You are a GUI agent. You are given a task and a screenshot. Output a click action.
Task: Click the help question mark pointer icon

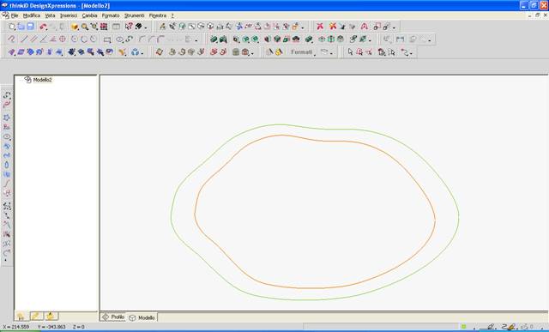[x=129, y=27]
